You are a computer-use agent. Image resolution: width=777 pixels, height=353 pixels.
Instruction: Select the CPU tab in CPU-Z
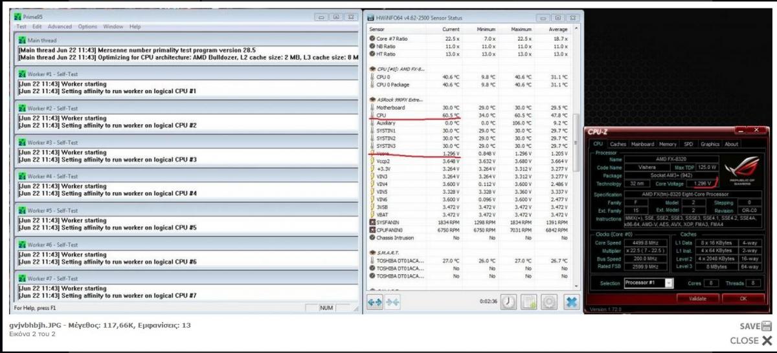[x=598, y=144]
